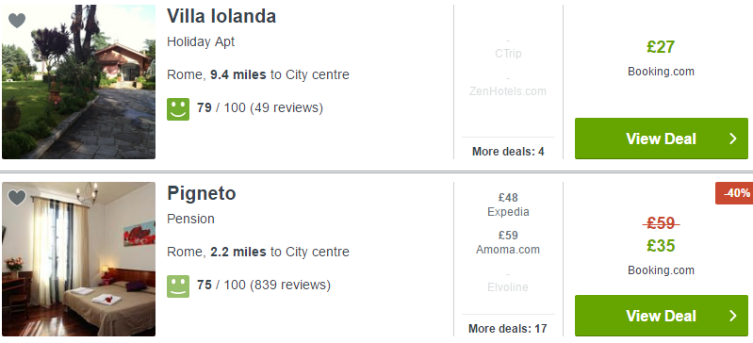This screenshot has height=343, width=753.
Task: Favorite Pigneto with the heart icon
Action: click(17, 198)
